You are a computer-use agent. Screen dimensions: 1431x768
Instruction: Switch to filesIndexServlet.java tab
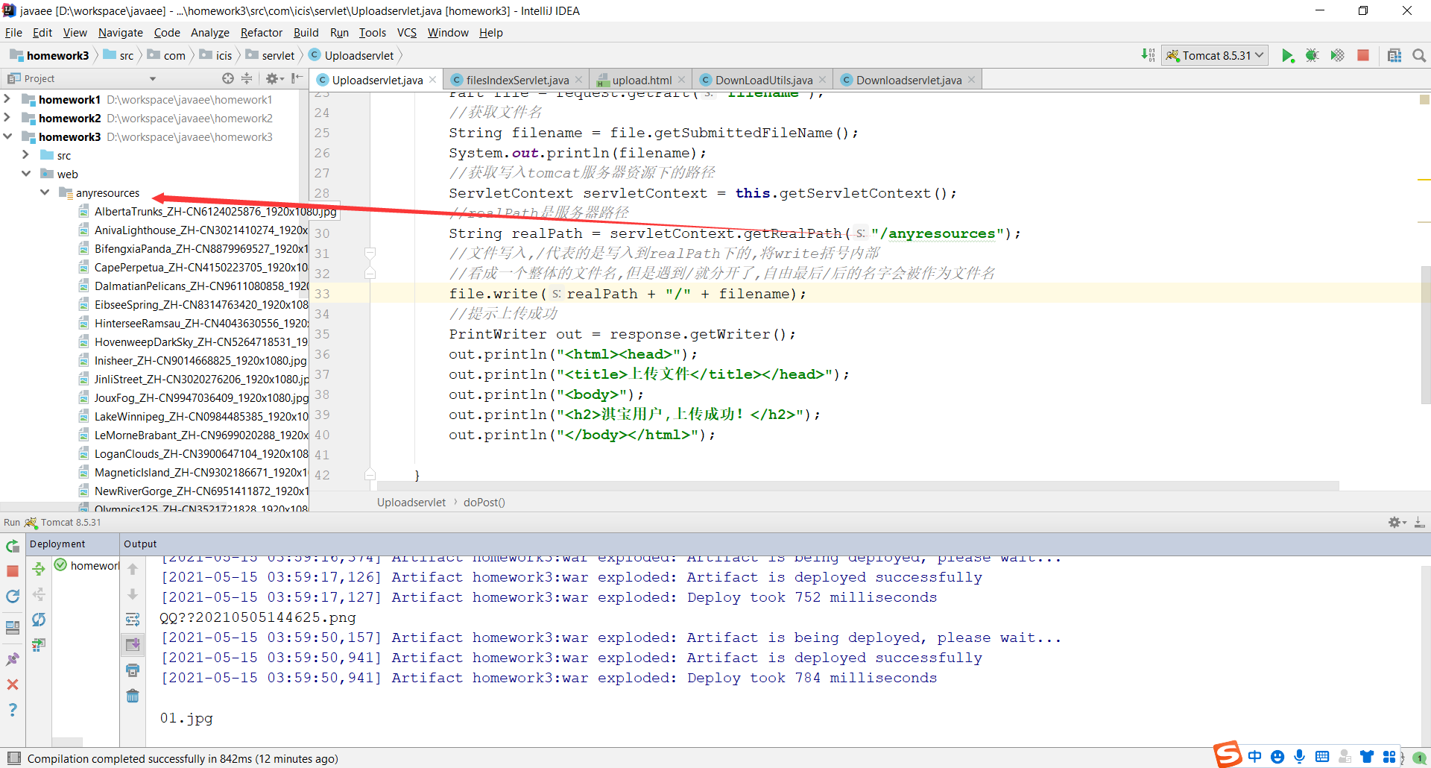(517, 80)
